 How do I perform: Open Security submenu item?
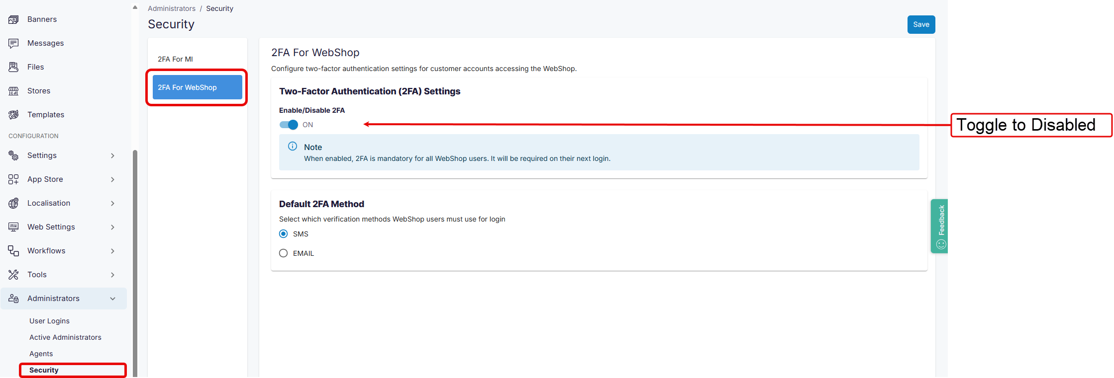pyautogui.click(x=44, y=370)
